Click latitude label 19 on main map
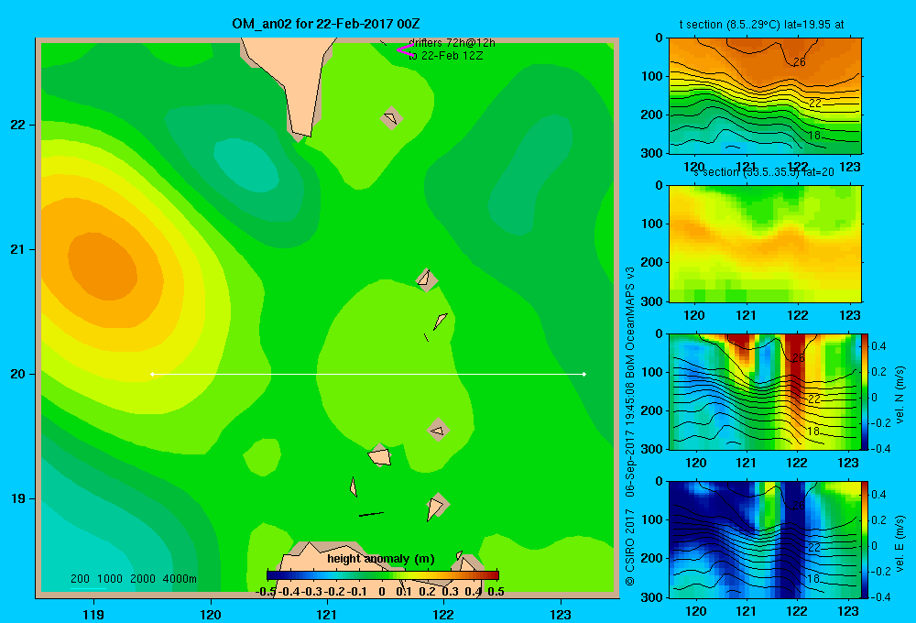Image resolution: width=916 pixels, height=623 pixels. [18, 498]
